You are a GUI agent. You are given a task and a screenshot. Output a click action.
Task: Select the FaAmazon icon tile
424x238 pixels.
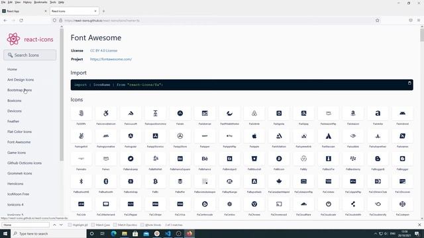coord(353,113)
